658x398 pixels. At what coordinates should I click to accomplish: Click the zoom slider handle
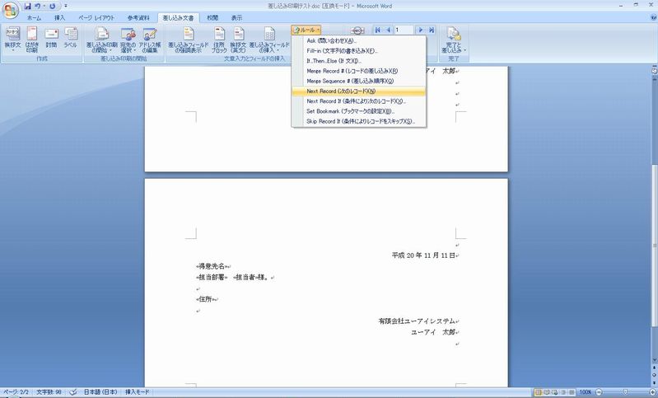point(626,392)
